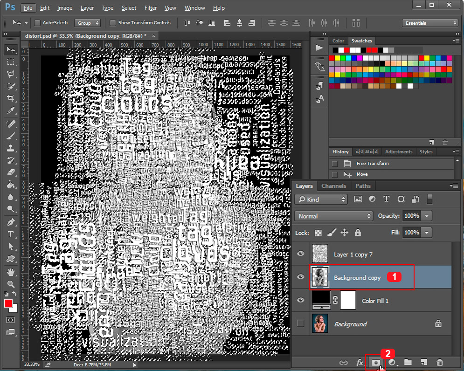Create new fill or adjustment layer
Screen dimensions: 464x371
tap(392, 363)
